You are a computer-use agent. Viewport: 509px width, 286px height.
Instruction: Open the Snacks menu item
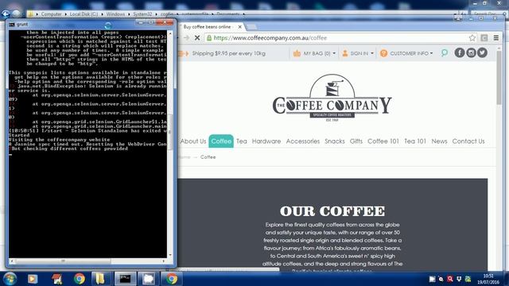[x=335, y=141]
